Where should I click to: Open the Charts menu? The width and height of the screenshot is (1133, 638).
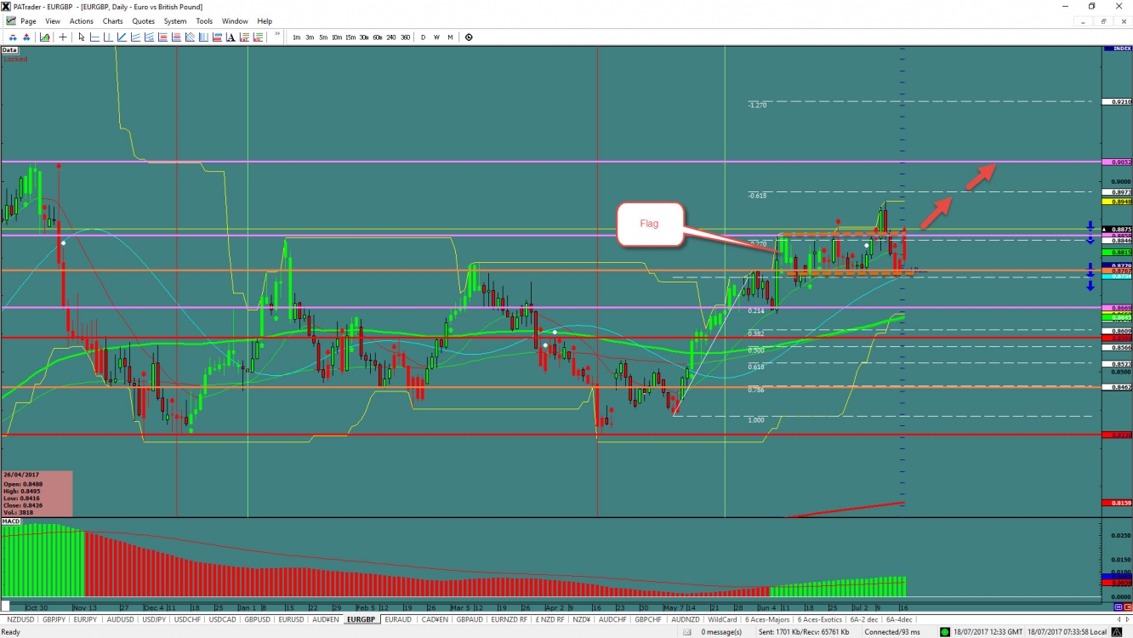point(112,21)
